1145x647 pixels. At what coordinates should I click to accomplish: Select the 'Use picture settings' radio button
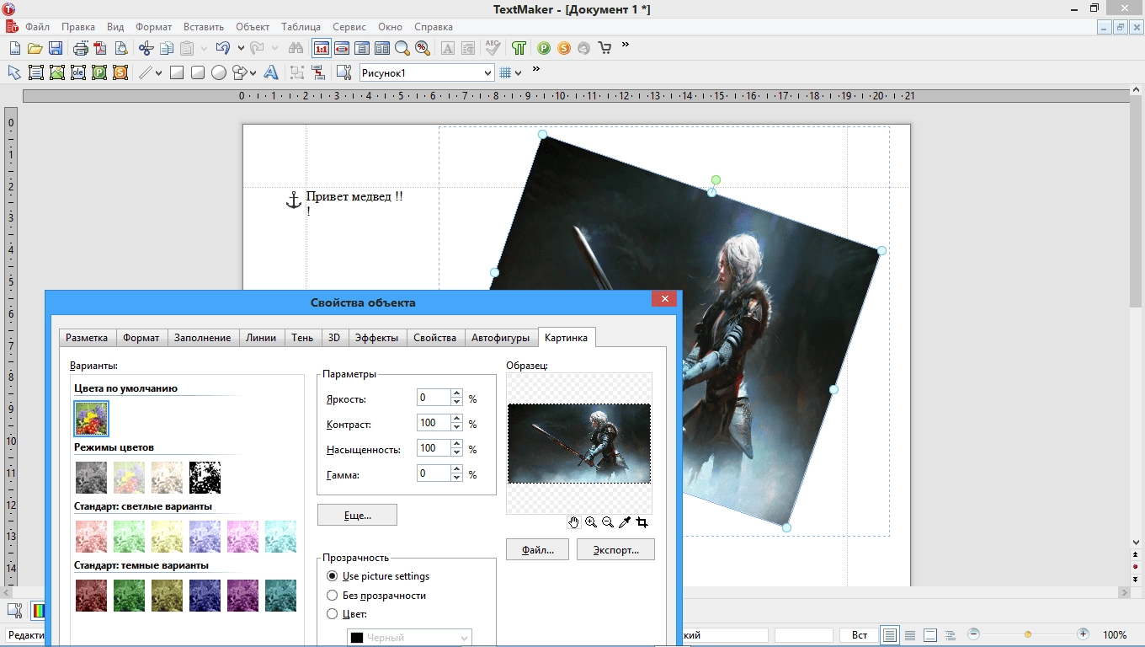[x=332, y=576]
